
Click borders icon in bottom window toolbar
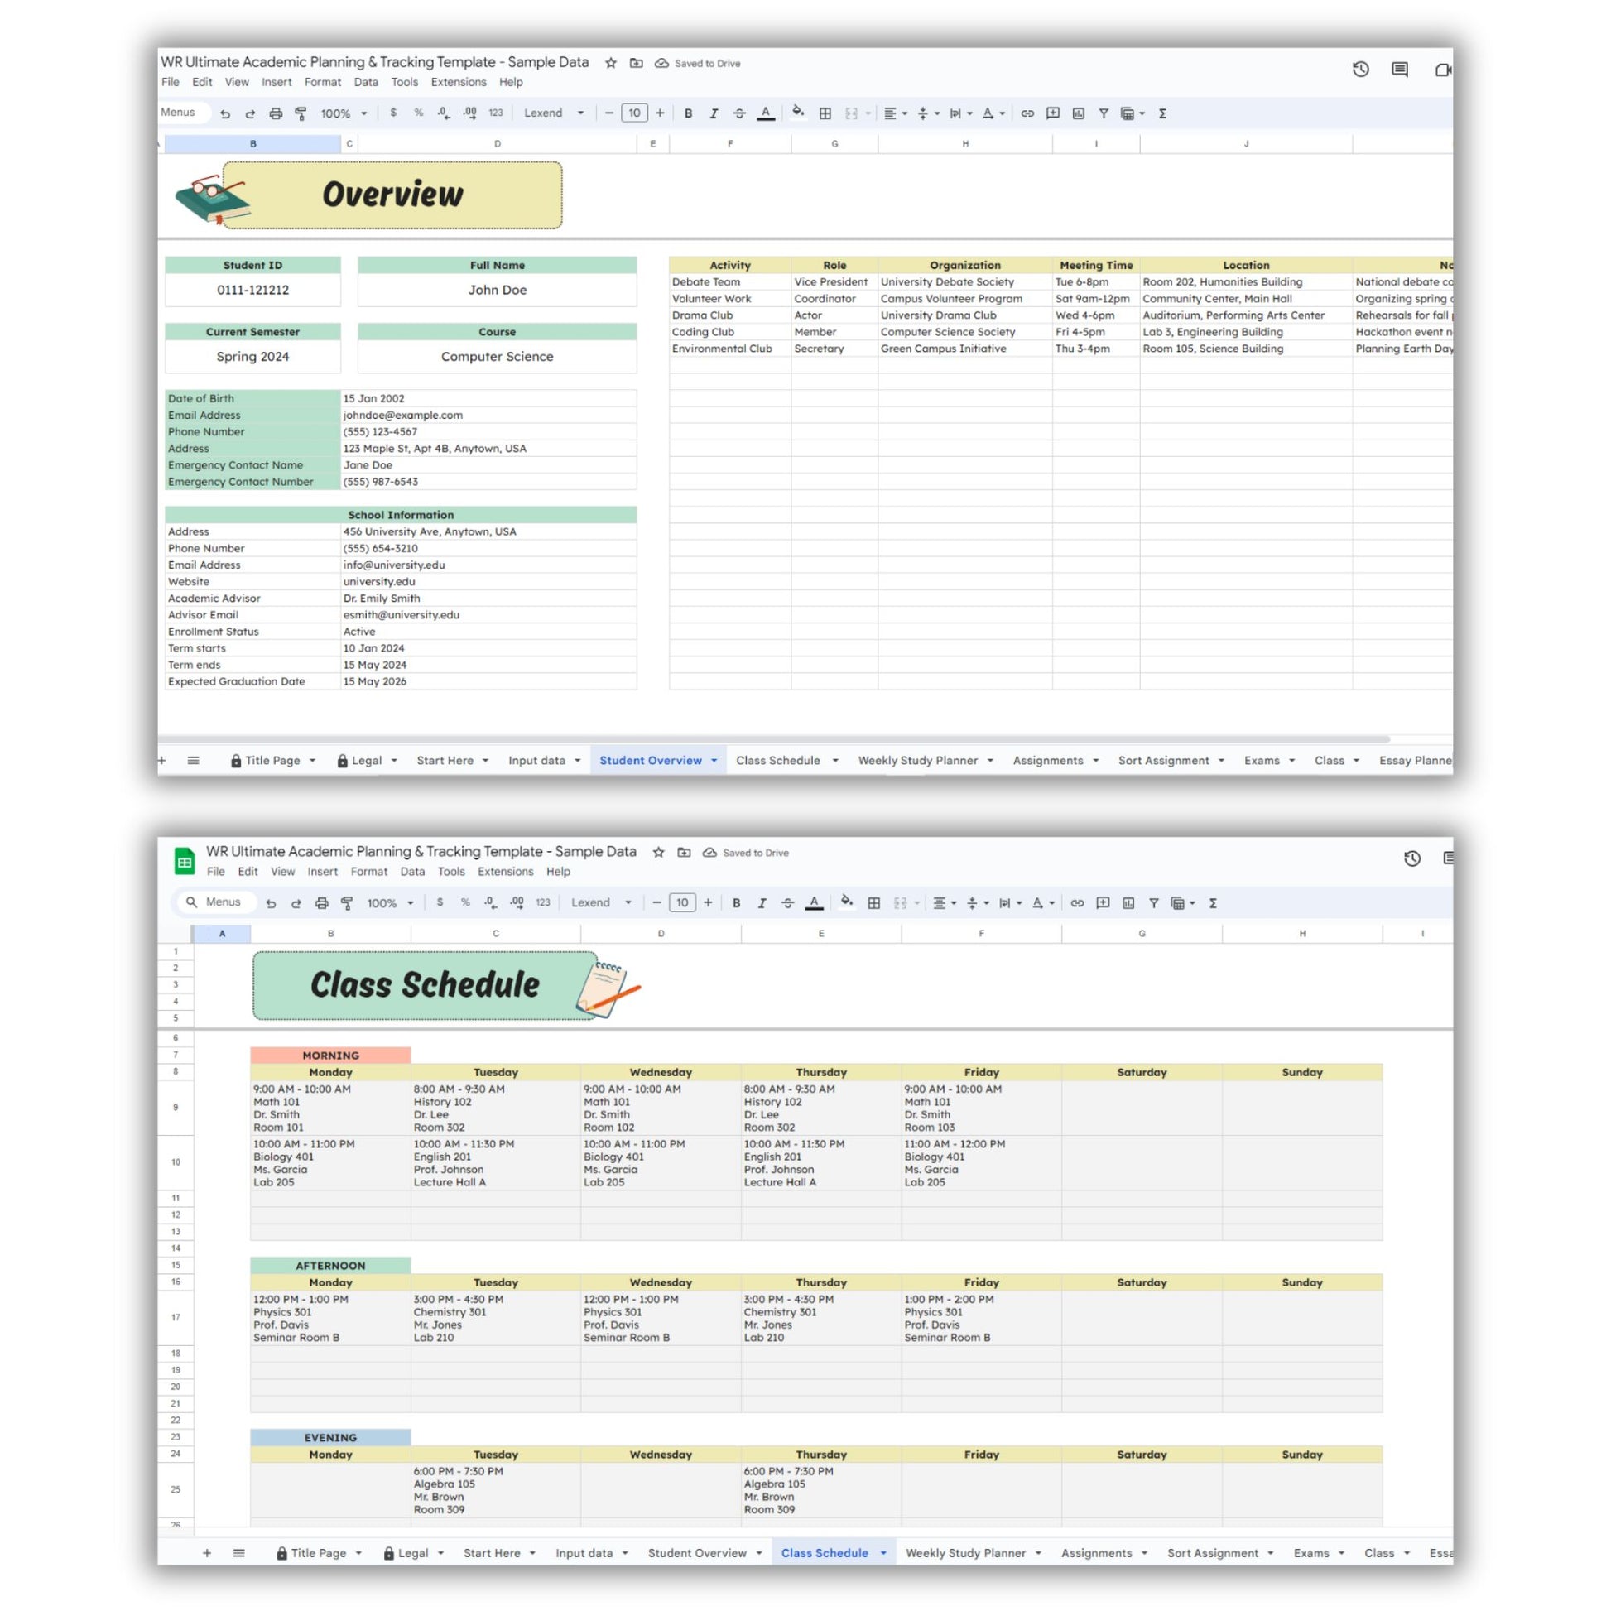[874, 903]
